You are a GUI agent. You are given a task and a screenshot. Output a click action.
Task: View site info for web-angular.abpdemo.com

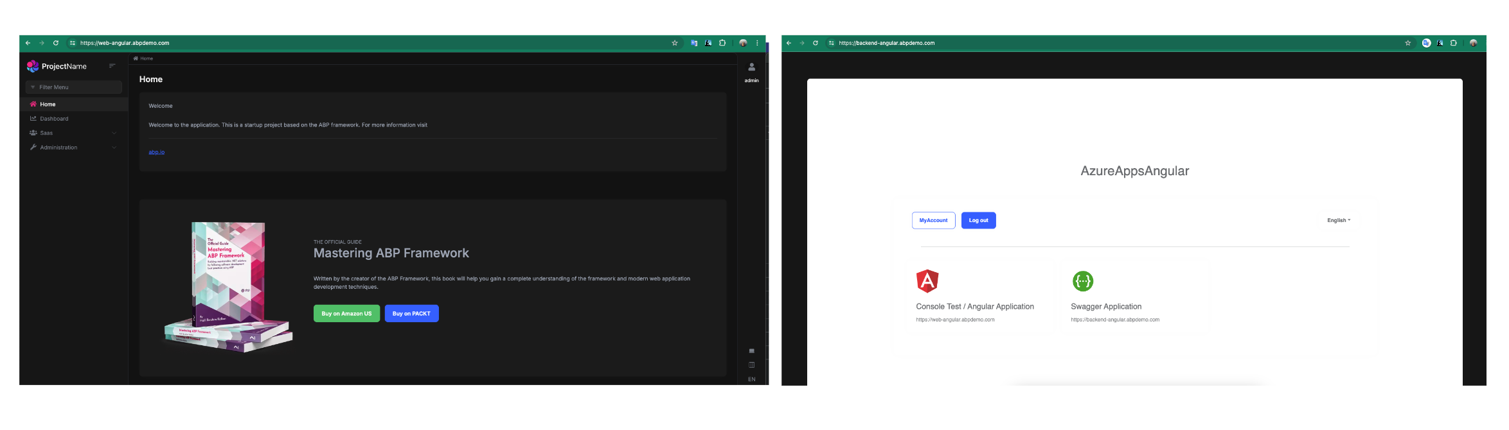tap(73, 43)
